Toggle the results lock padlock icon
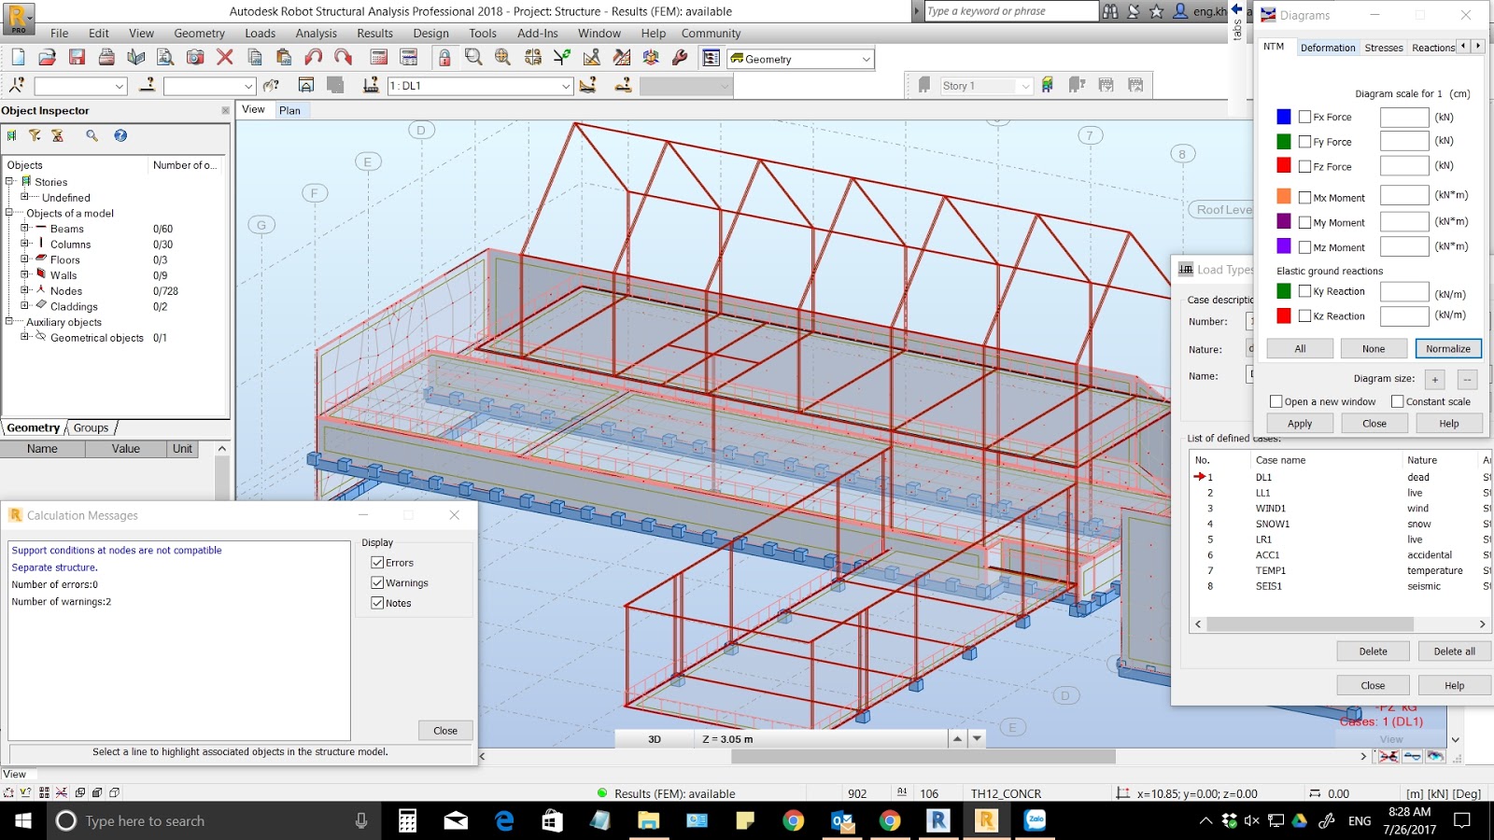 tap(444, 58)
